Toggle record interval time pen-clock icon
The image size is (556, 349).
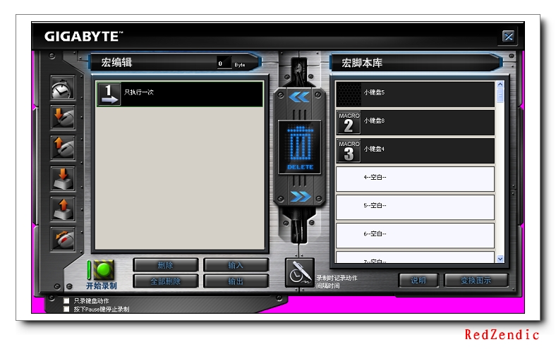tap(300, 272)
